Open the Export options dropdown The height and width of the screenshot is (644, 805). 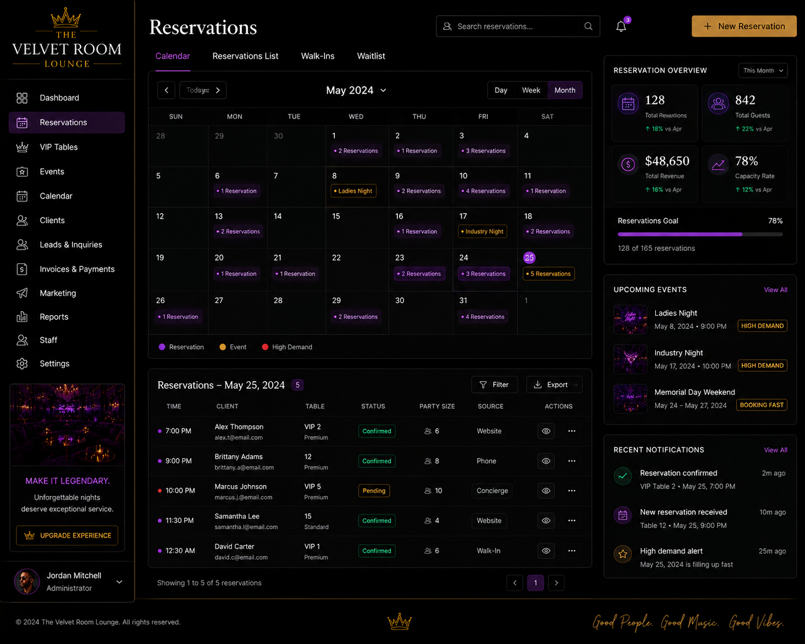pos(554,385)
